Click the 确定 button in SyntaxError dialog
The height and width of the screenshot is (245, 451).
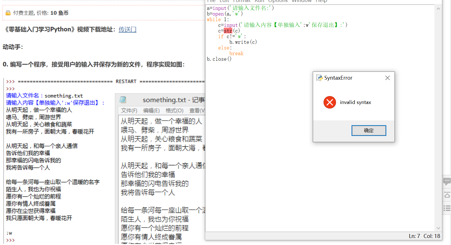(369, 131)
